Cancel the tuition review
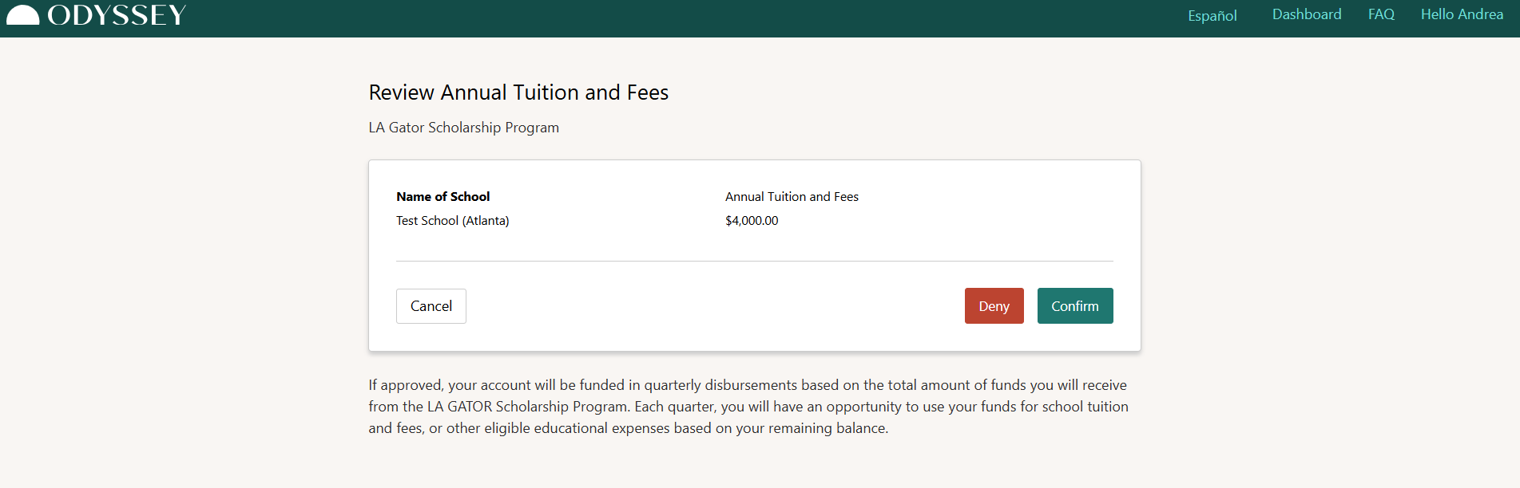This screenshot has height=488, width=1520. (431, 306)
